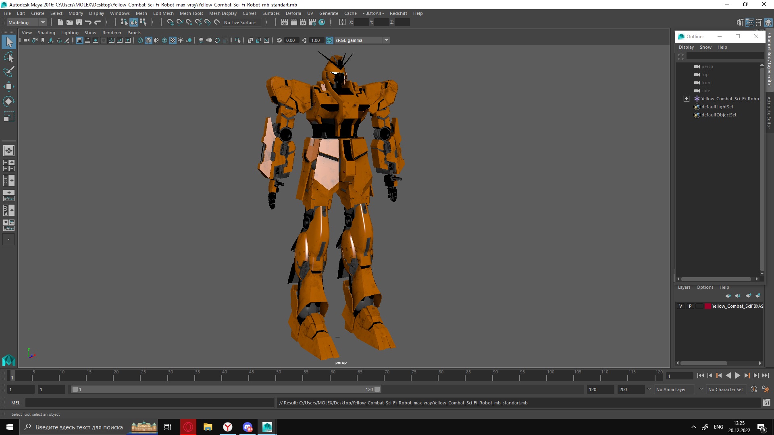774x435 pixels.
Task: Expand Yellow_Combat_Sci_Fi_Robot node in Outliner
Action: [x=686, y=99]
